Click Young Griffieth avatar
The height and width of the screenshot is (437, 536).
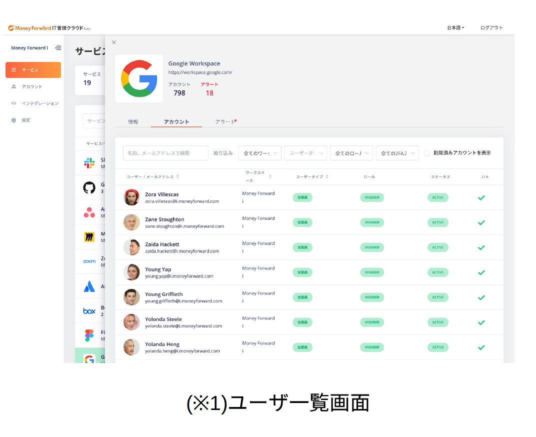tap(131, 297)
